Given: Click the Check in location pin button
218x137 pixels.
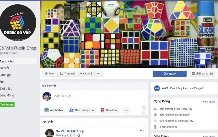Looking at the screenshot, I should click(x=109, y=110).
